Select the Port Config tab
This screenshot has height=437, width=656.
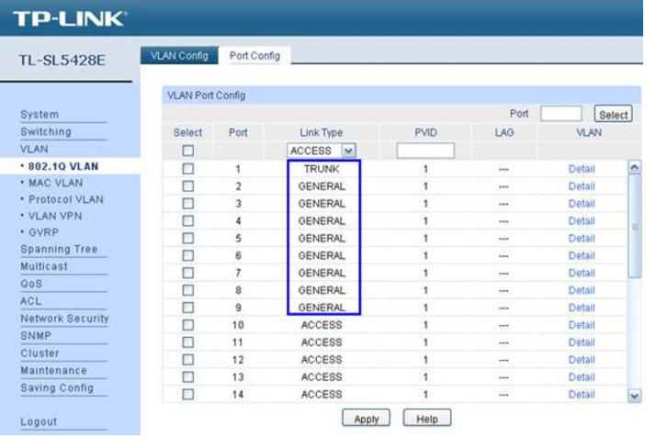(254, 56)
